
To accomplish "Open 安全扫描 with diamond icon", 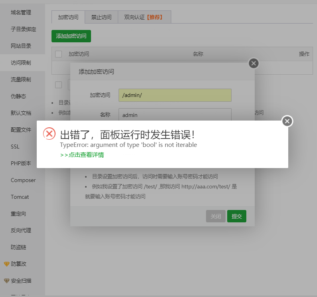I will pos(21,281).
